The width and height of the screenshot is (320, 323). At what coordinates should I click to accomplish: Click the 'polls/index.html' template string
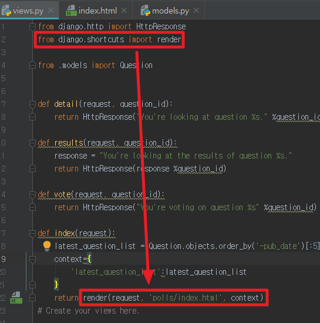(x=185, y=298)
